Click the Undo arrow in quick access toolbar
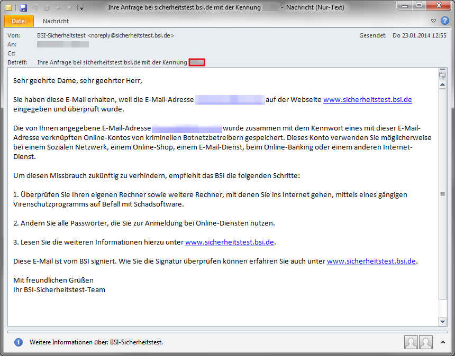 coord(35,8)
